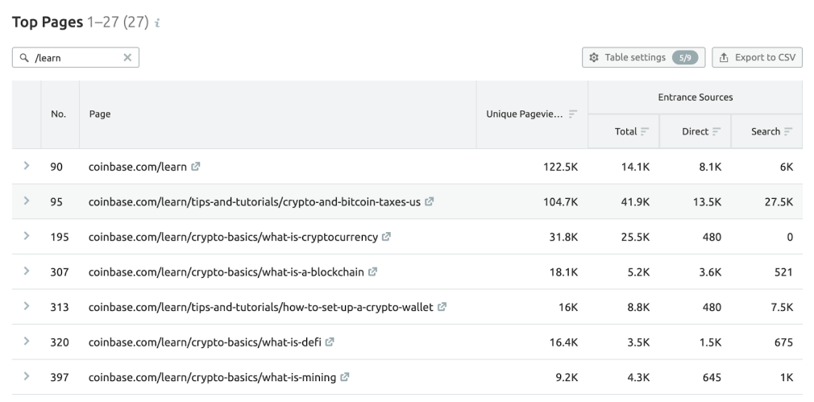Click the page filter search field

[73, 57]
